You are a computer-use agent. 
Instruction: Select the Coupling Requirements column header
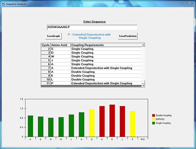[106, 45]
